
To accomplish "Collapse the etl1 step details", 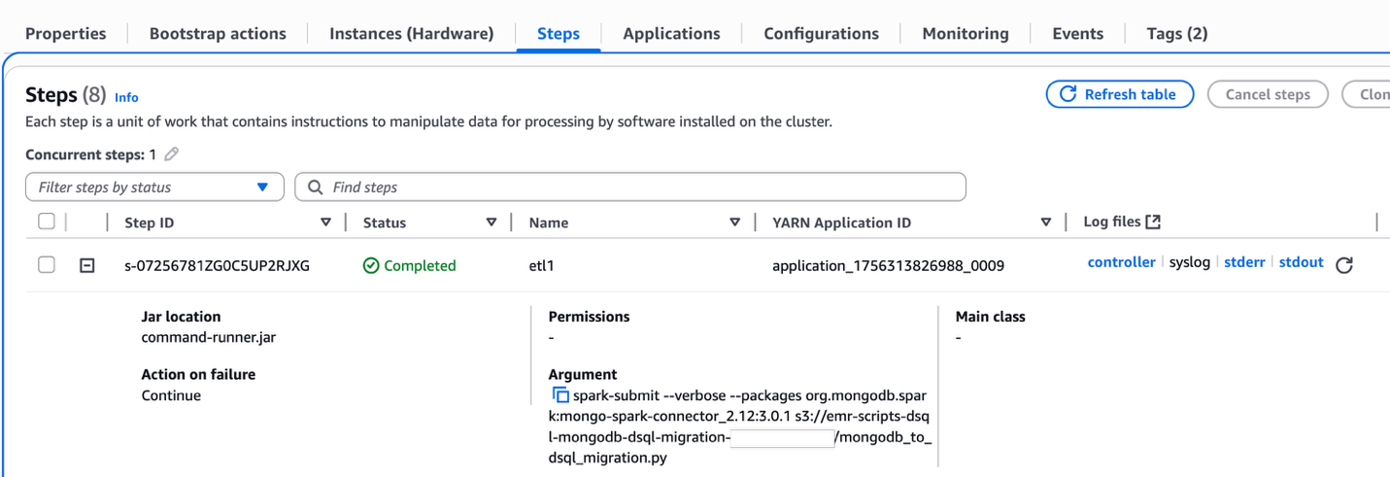I will tap(87, 265).
